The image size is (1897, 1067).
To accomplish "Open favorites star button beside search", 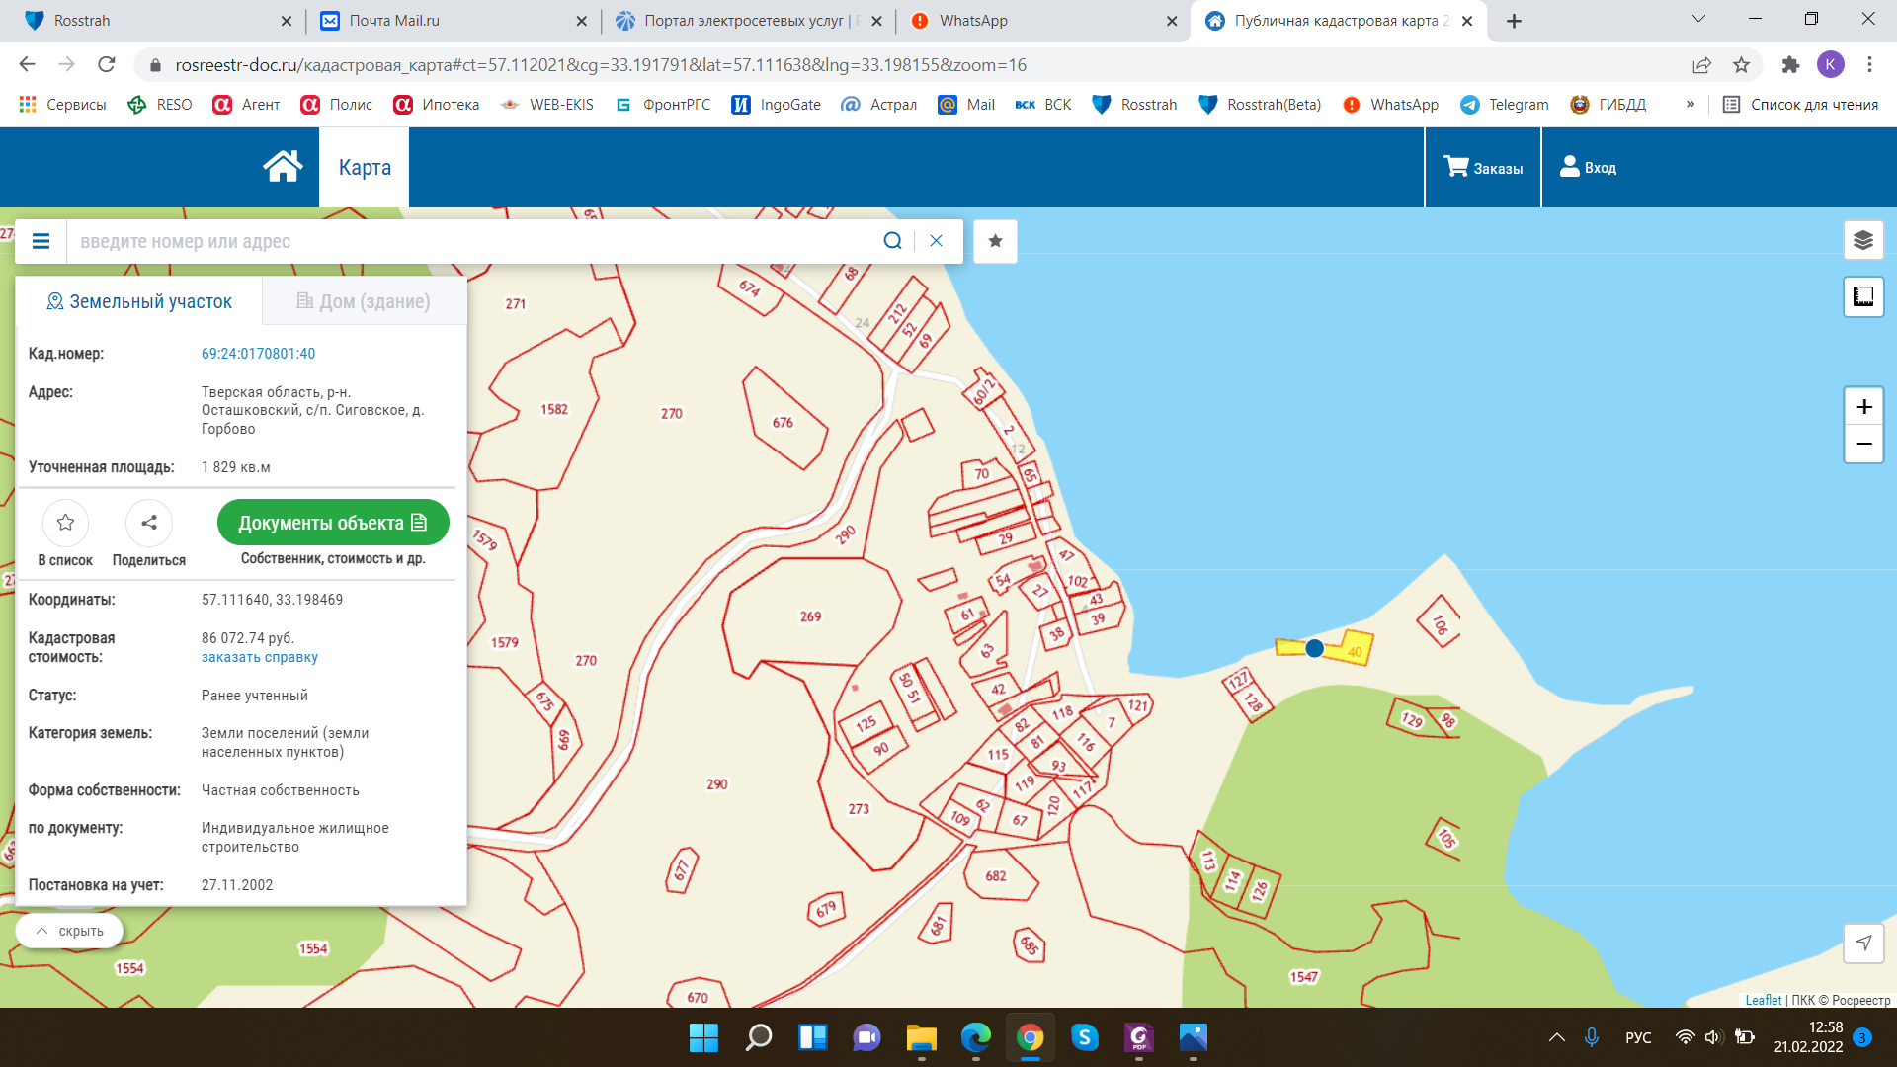I will 995,241.
